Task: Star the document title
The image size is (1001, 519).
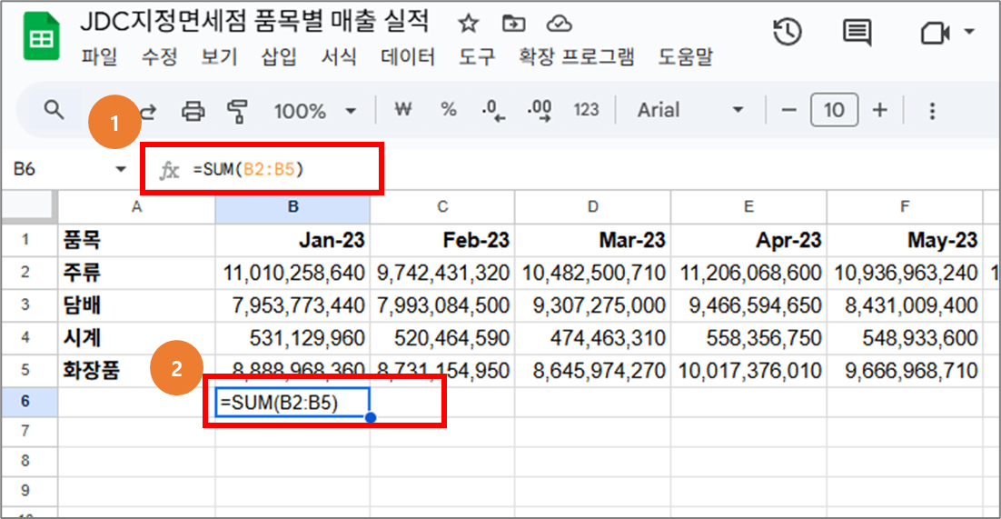Action: (469, 25)
